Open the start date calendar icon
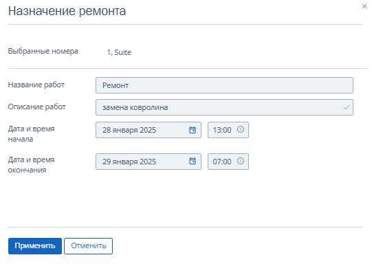The width and height of the screenshot is (372, 264). 193,130
